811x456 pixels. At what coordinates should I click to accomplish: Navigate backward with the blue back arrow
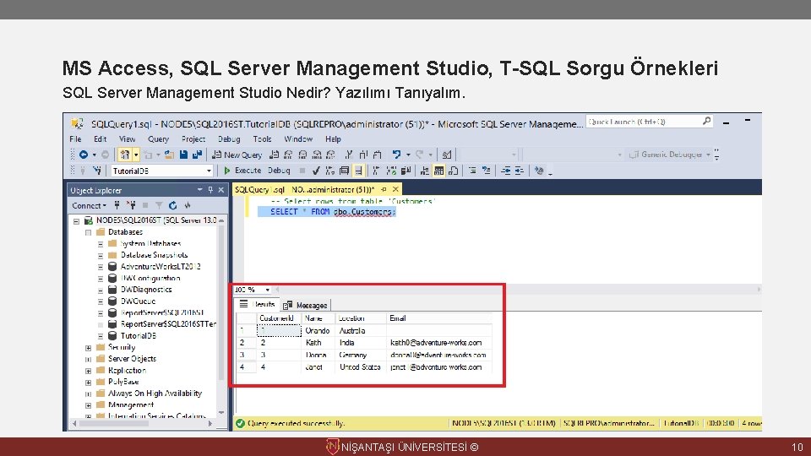[84, 155]
